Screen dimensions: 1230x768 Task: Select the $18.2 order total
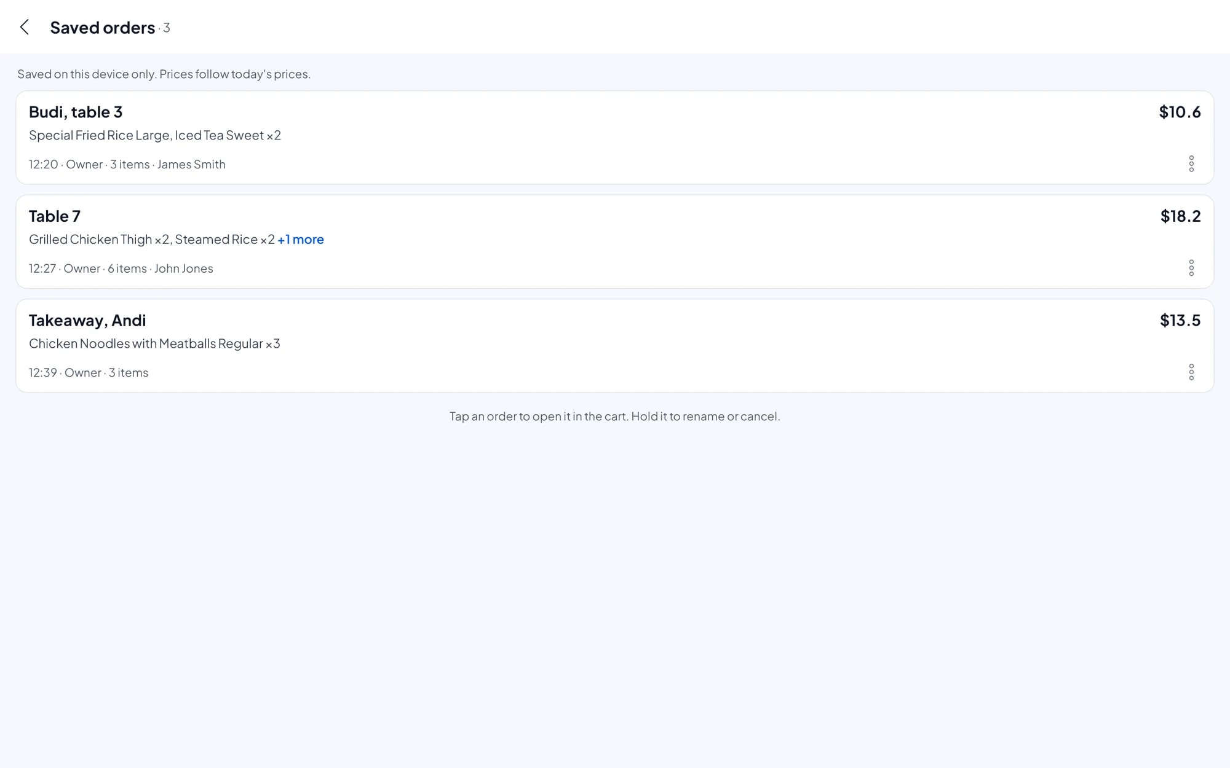pyautogui.click(x=1180, y=216)
